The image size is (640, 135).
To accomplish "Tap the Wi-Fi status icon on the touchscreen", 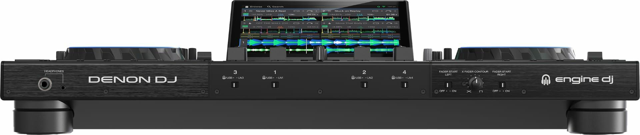I will point(384,7).
